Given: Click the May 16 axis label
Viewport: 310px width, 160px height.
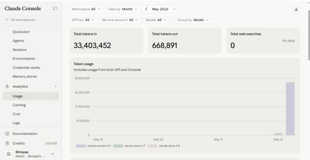Looking at the screenshot, I should click(278, 140).
